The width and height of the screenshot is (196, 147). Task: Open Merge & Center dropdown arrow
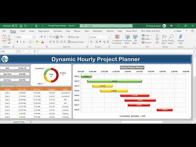click(x=86, y=42)
